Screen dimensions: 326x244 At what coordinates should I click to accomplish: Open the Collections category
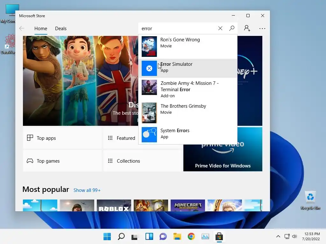tap(143, 161)
